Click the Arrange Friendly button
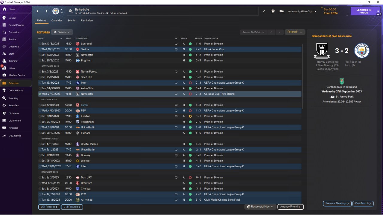 [x=291, y=207]
